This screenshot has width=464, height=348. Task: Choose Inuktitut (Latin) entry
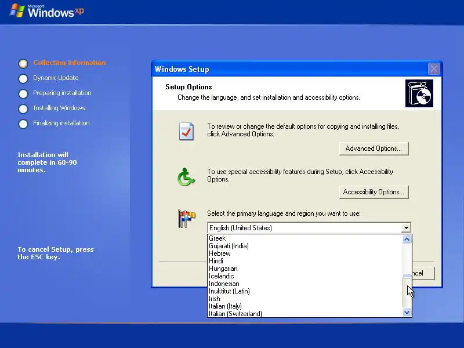(x=305, y=291)
